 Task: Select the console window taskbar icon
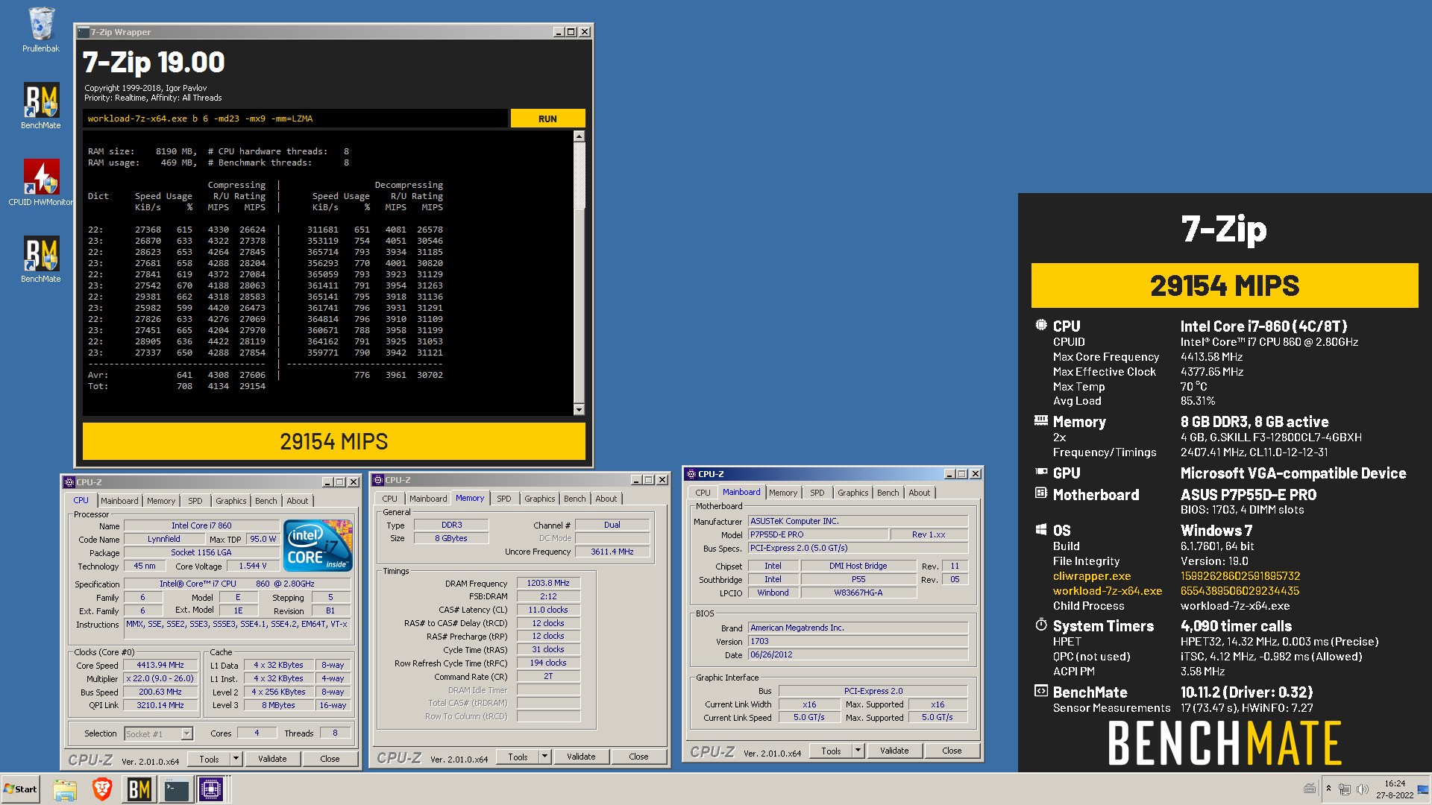[177, 789]
